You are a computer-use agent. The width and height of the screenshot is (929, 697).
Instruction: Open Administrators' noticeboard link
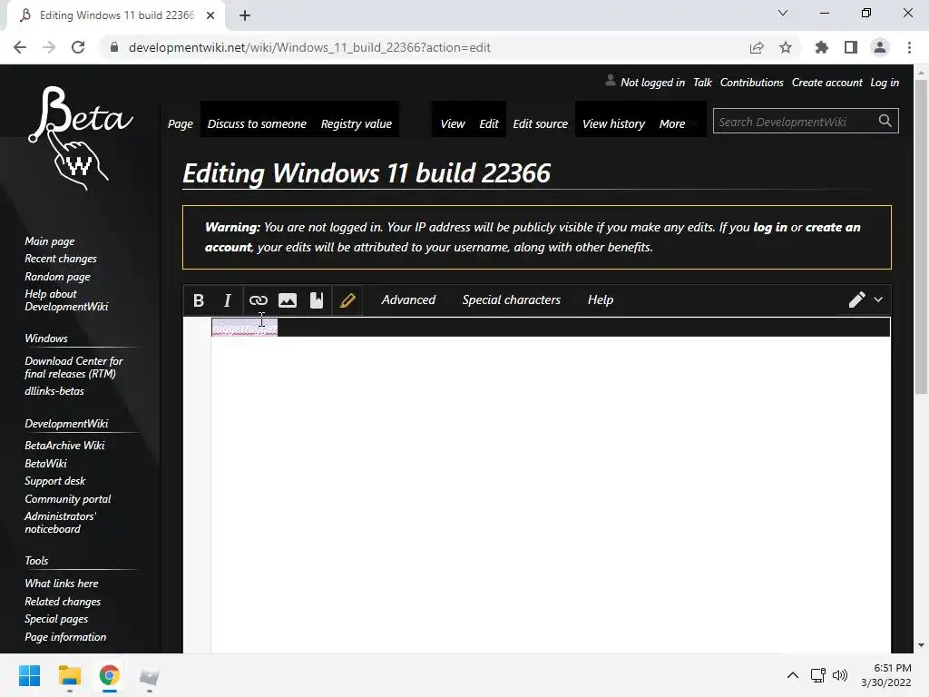(60, 522)
